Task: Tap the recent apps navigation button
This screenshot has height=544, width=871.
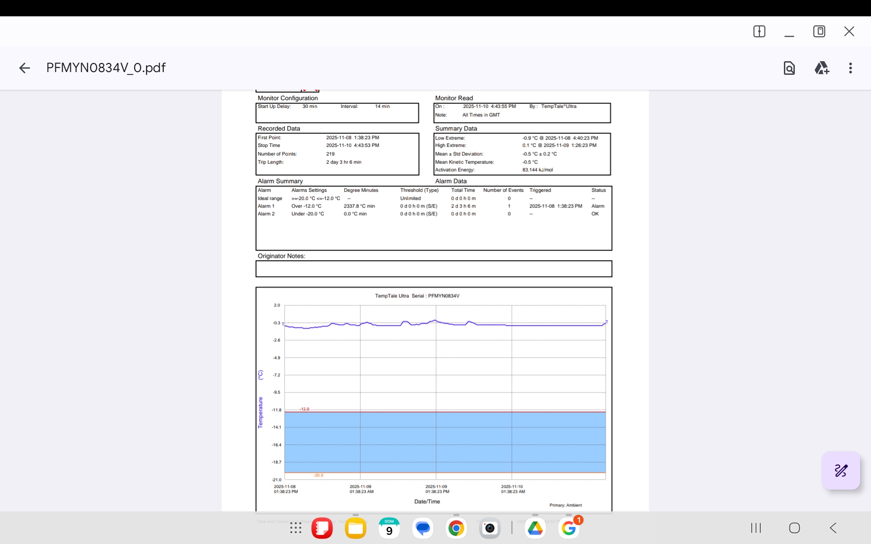Action: pyautogui.click(x=755, y=528)
